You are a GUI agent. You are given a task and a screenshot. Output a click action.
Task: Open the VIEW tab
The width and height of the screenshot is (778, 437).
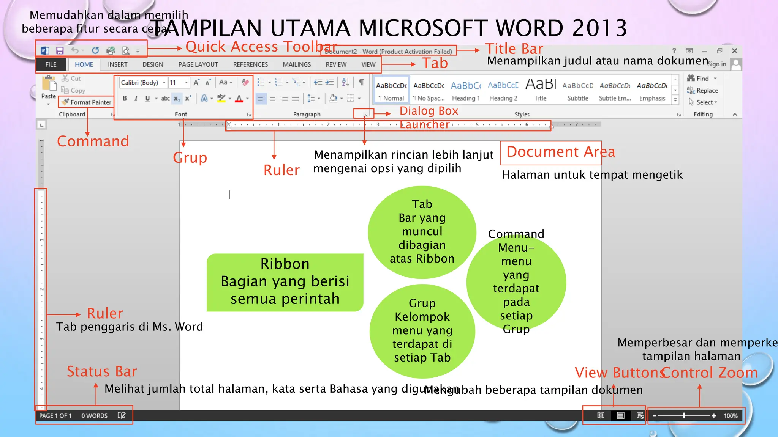368,64
